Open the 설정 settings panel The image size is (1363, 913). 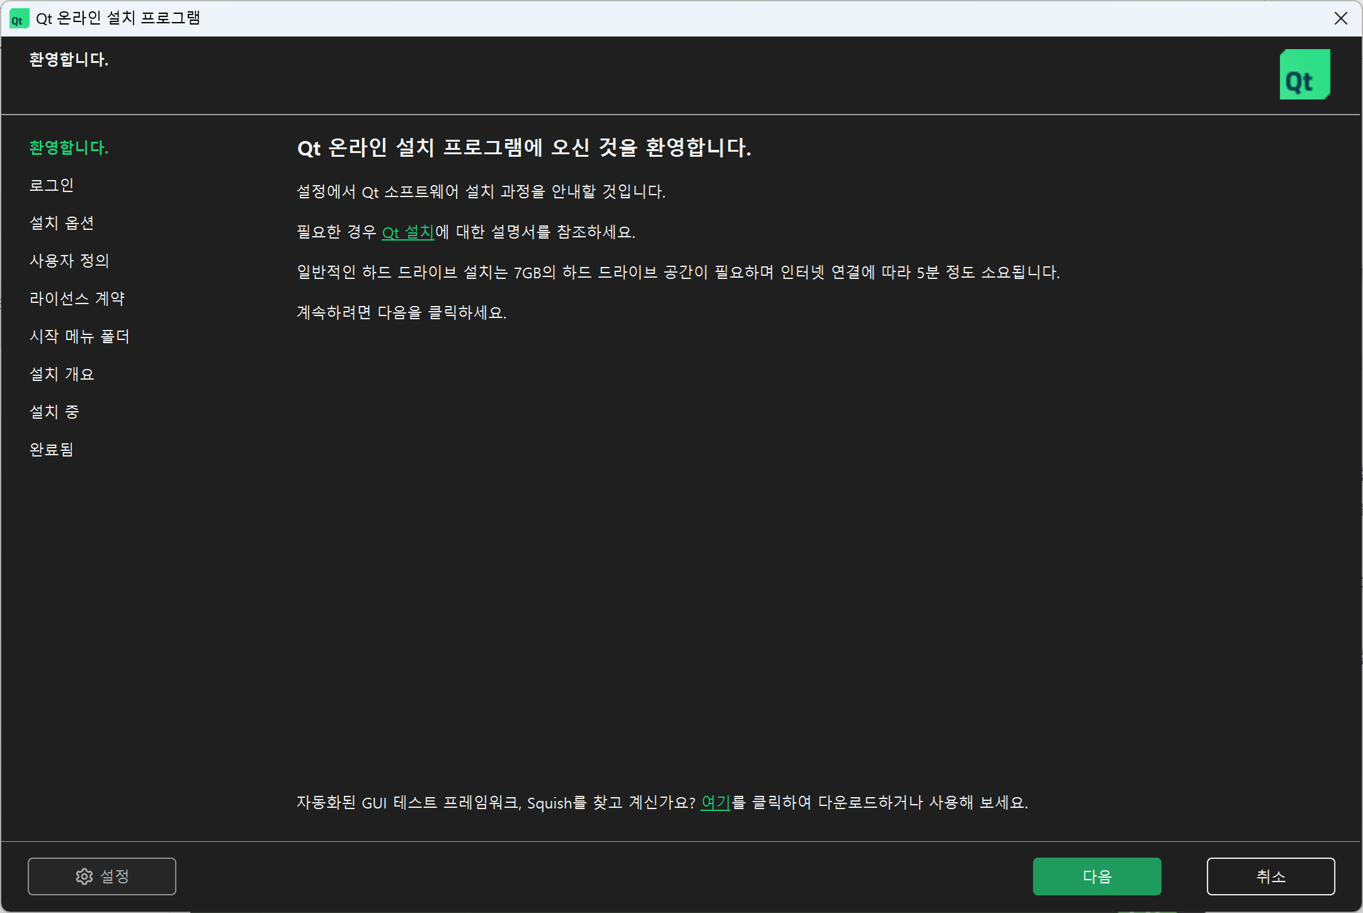(101, 876)
